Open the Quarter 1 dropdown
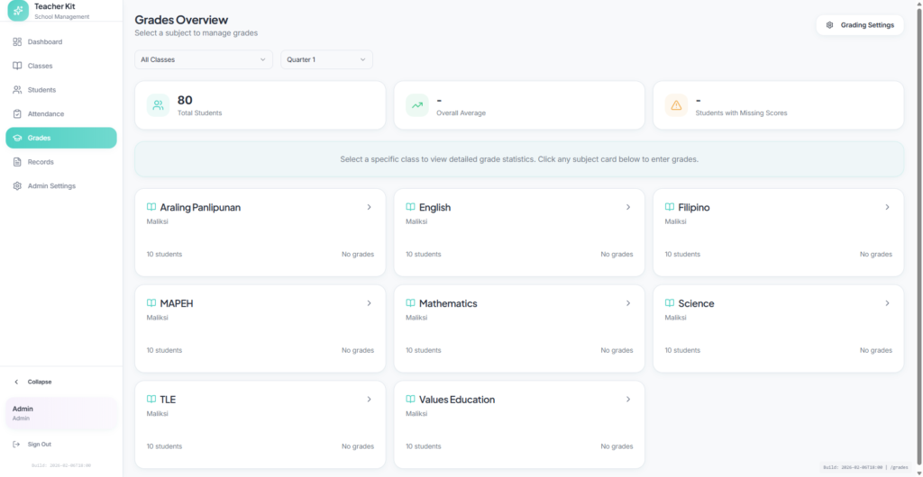Image resolution: width=923 pixels, height=477 pixels. 325,59
